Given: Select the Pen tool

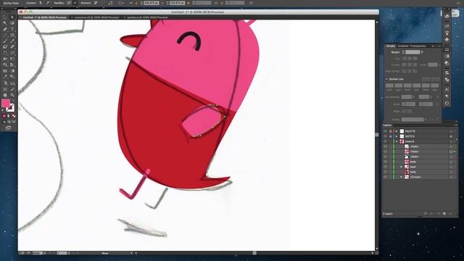Looking at the screenshot, I should point(5,29).
